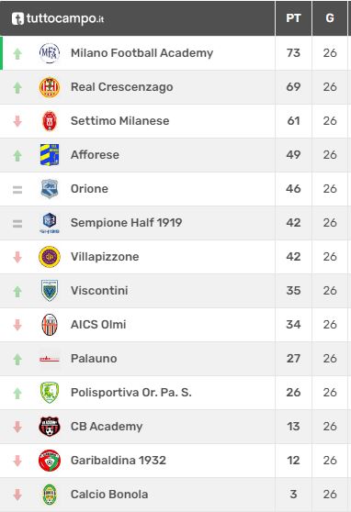Click the green up arrow beside Afforese
The height and width of the screenshot is (512, 351).
click(x=17, y=155)
